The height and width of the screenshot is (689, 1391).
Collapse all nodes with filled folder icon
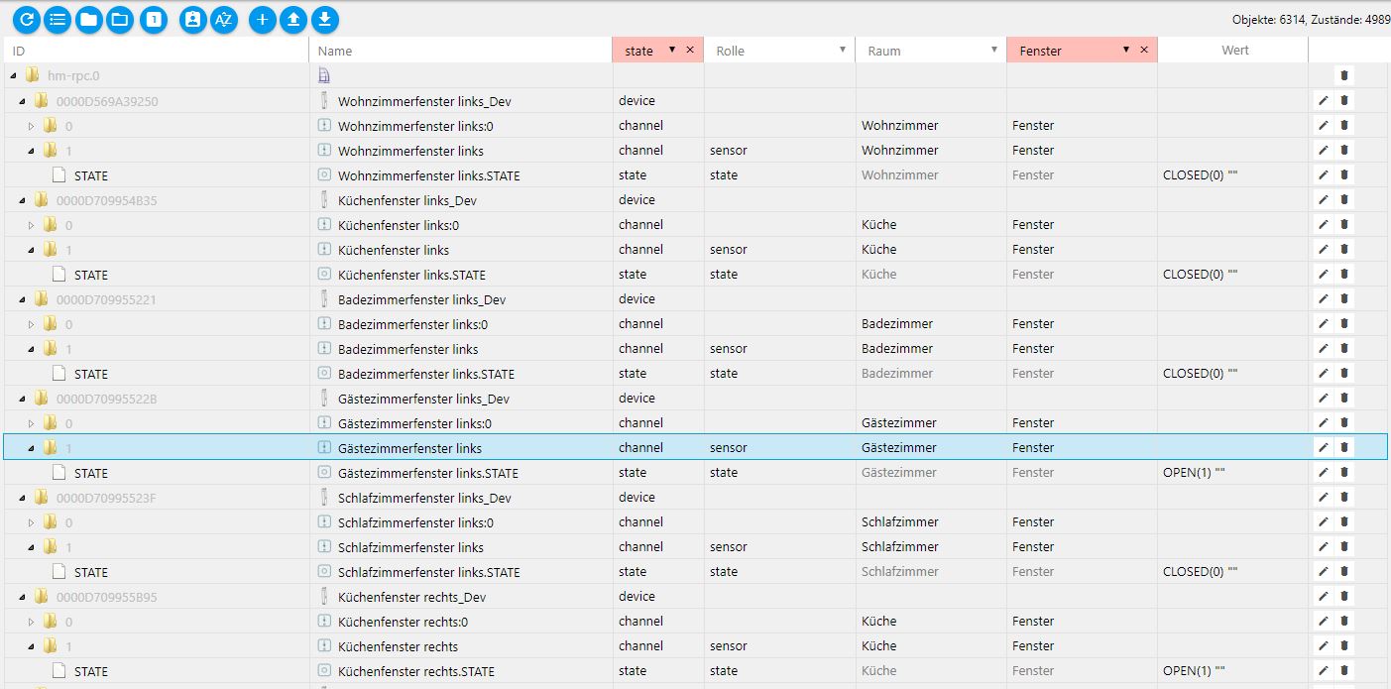(x=88, y=19)
